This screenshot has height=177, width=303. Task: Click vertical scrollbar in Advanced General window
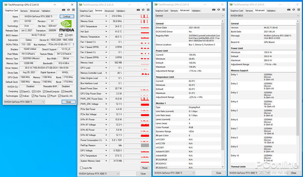click(x=222, y=87)
